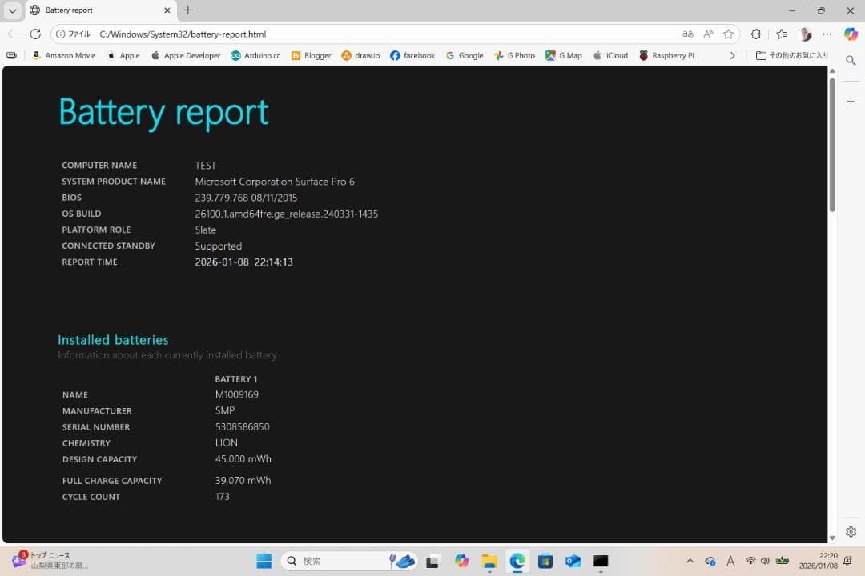Add this page to favorites with the star
The width and height of the screenshot is (865, 576).
(x=730, y=34)
